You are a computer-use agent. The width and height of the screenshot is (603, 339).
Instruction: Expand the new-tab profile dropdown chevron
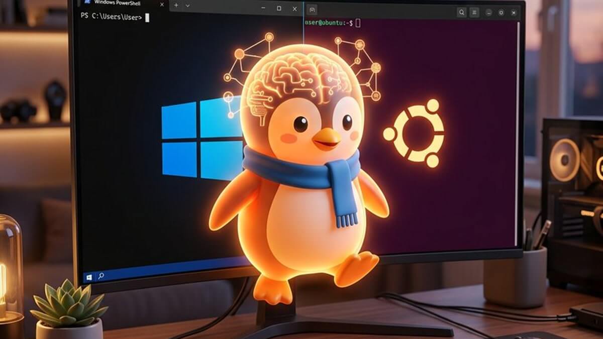click(x=187, y=5)
